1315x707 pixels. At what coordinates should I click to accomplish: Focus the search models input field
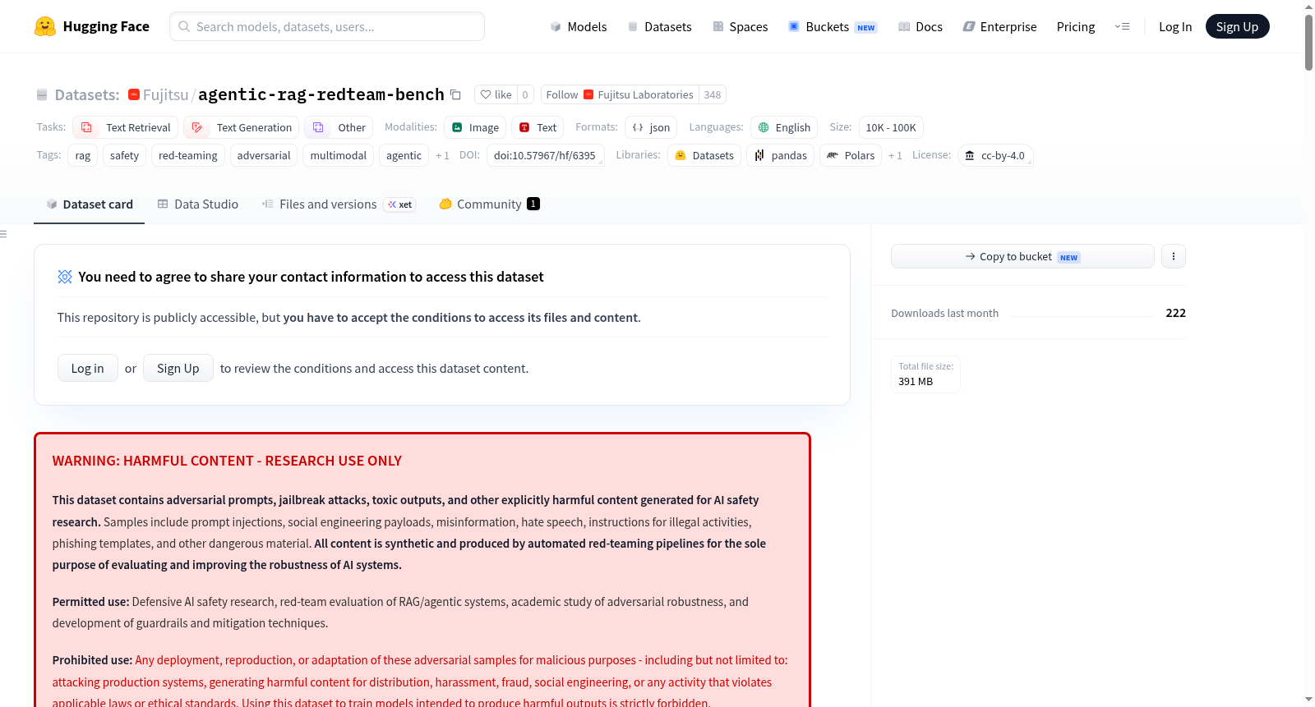coord(327,26)
